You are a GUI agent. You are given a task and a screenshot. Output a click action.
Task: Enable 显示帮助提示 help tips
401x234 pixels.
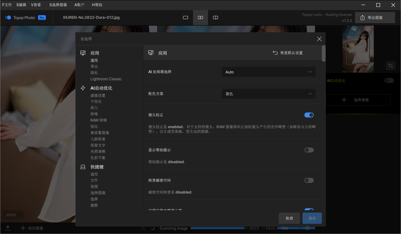pyautogui.click(x=309, y=150)
